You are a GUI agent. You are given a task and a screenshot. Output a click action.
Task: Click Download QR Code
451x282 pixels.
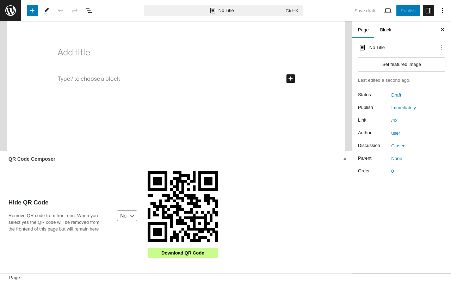[x=183, y=253]
